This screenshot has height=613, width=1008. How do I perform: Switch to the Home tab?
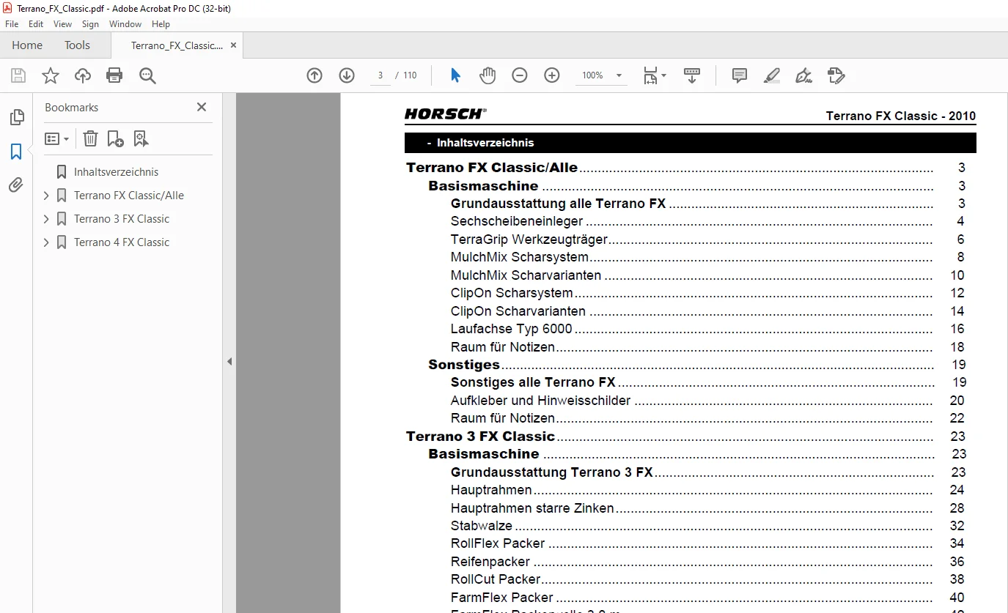pyautogui.click(x=27, y=45)
